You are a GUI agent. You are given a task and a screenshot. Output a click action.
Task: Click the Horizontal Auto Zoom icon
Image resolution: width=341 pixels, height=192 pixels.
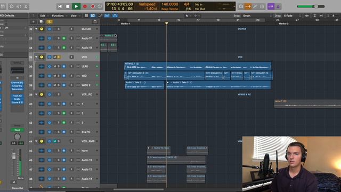point(321,15)
